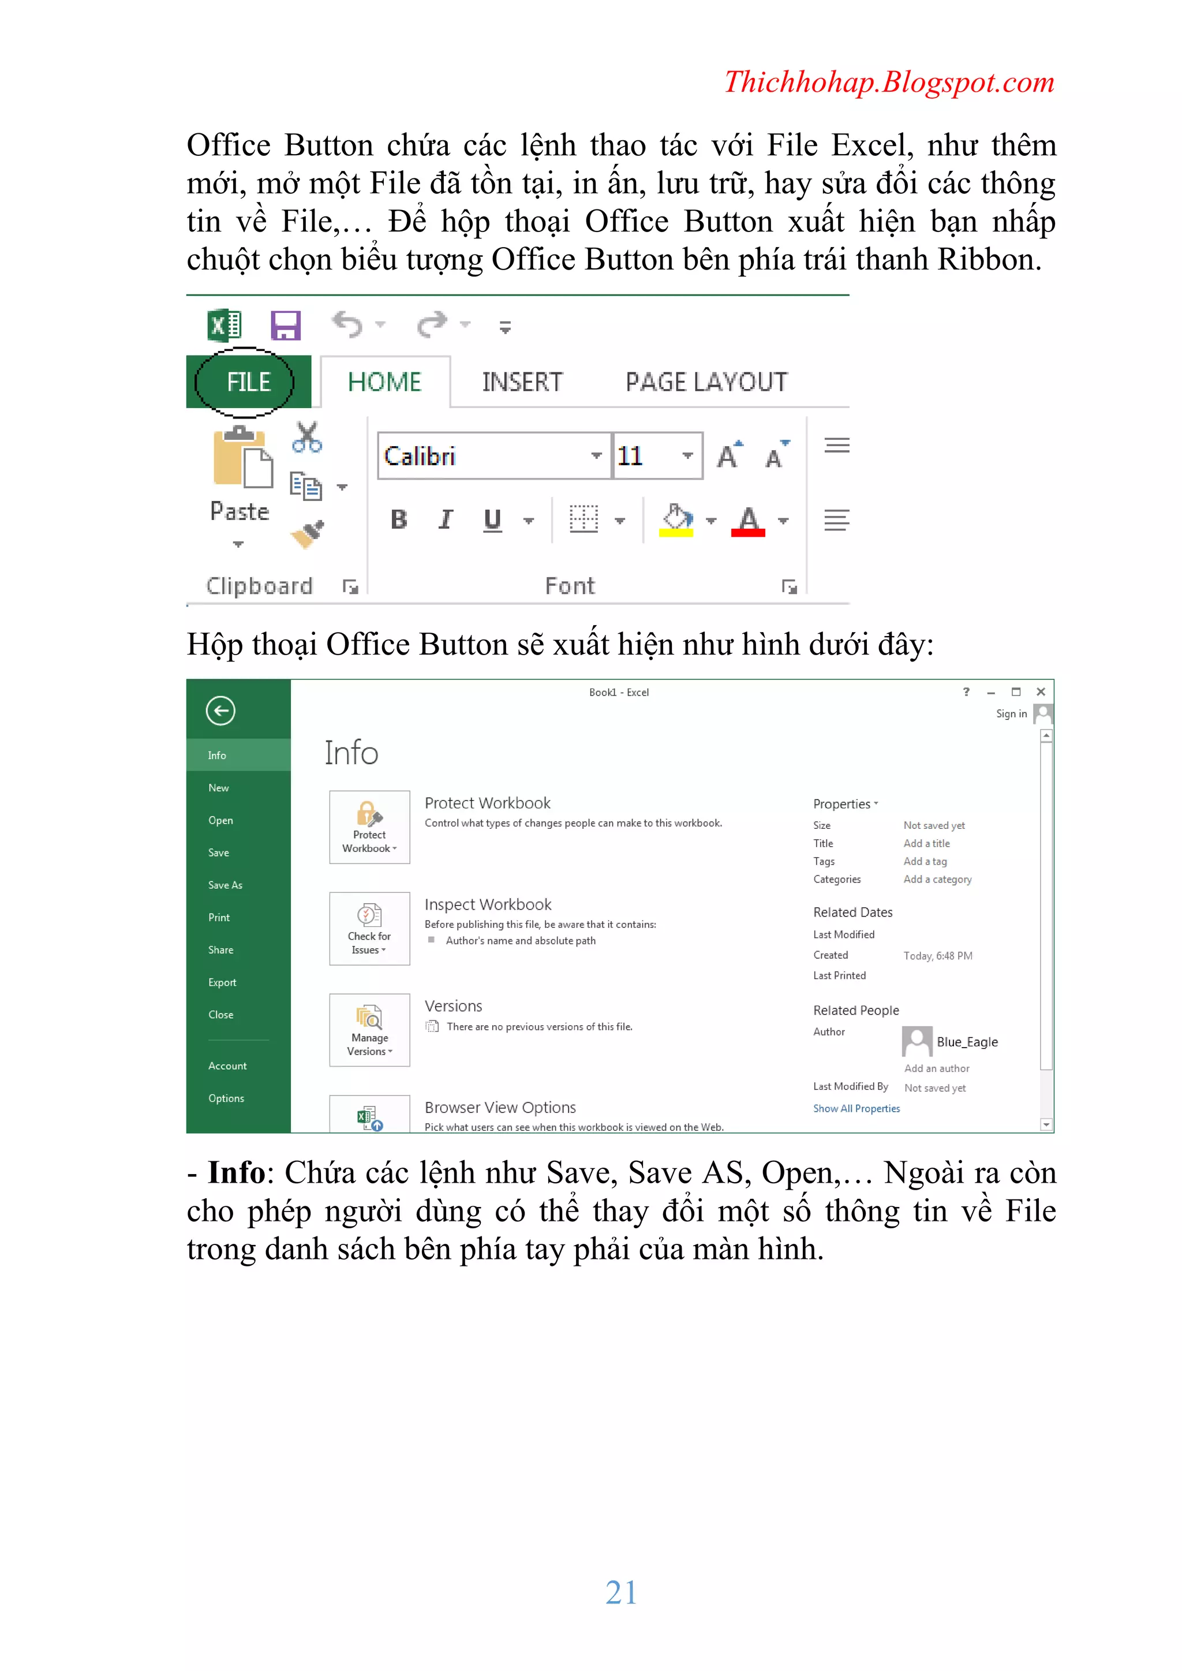Screen dimensions: 1182x1671
Task: Select Save As in Backstage sidebar
Action: coord(239,885)
